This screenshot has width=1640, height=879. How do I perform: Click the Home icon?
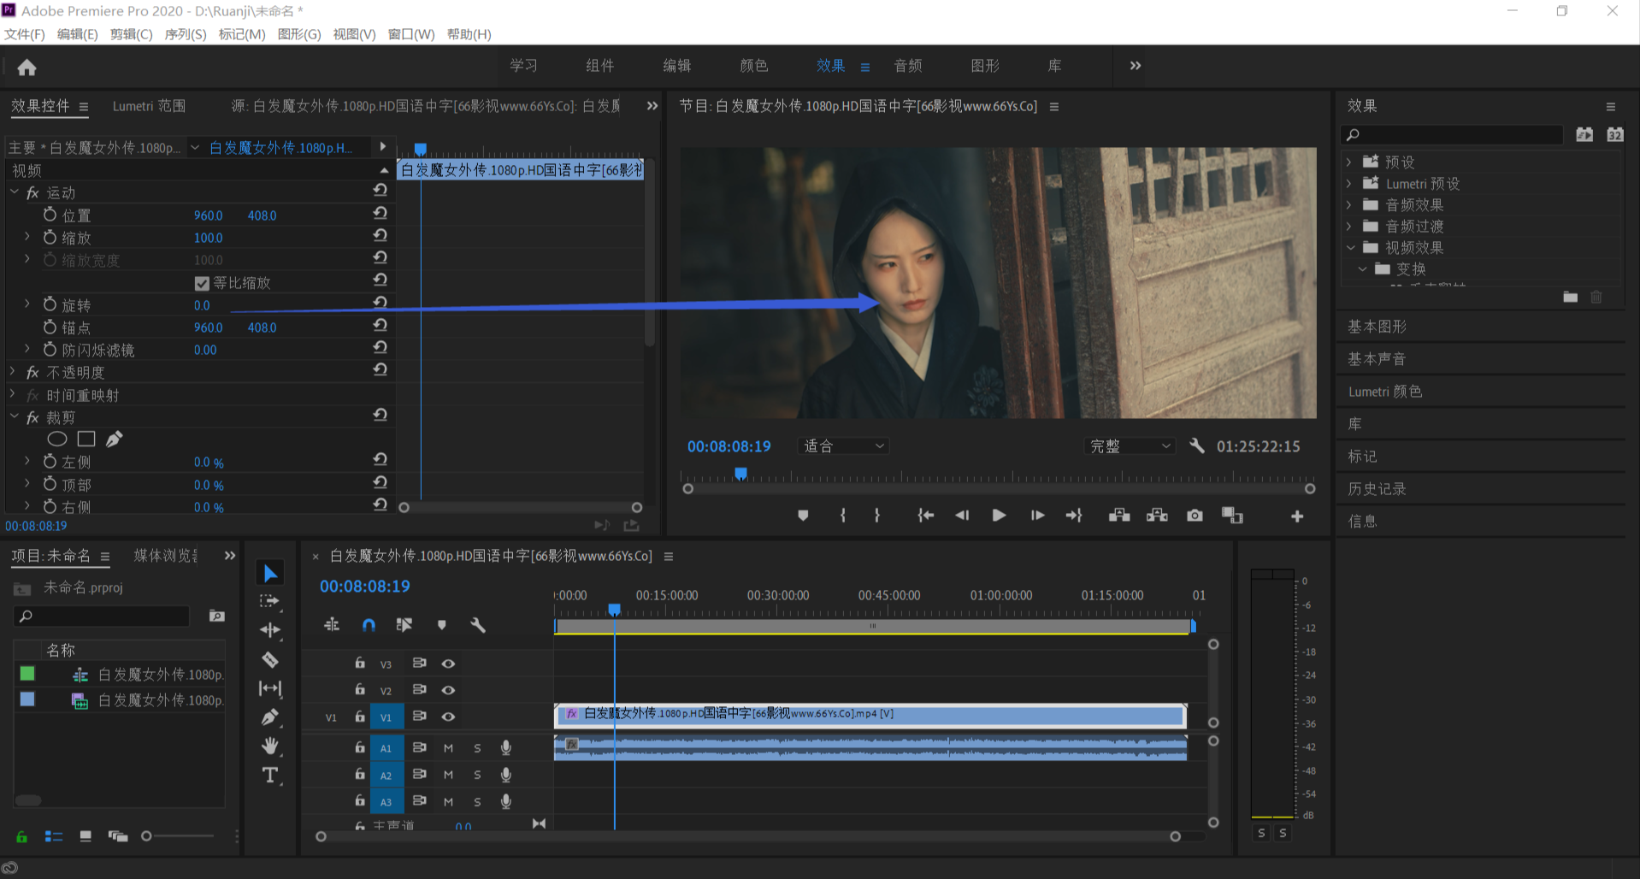[x=27, y=68]
